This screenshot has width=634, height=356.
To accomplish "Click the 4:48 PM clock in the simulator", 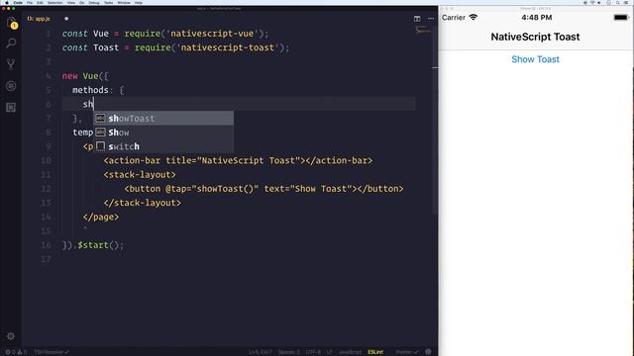I will pyautogui.click(x=537, y=18).
